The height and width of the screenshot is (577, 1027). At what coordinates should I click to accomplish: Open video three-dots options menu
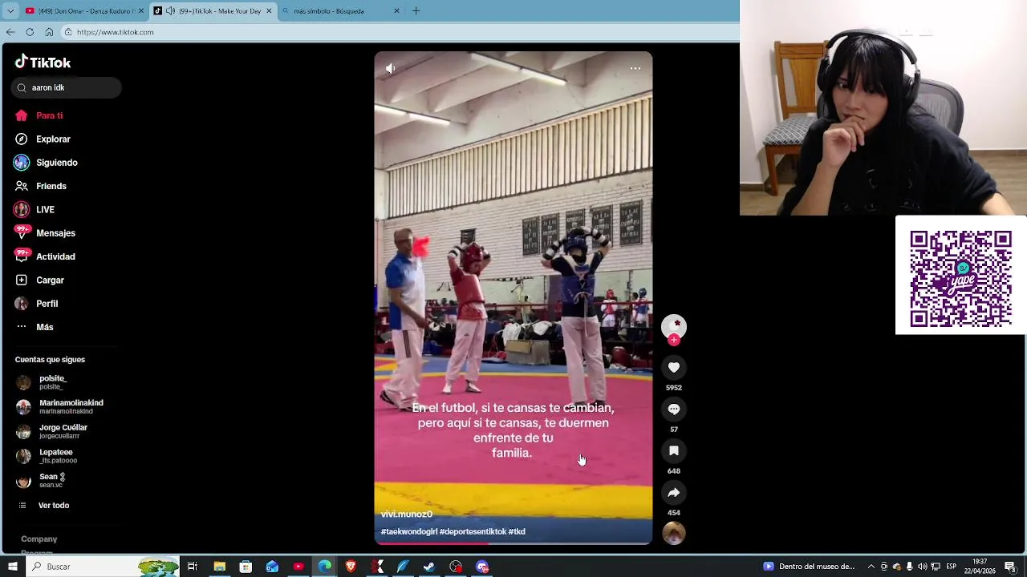tap(635, 68)
